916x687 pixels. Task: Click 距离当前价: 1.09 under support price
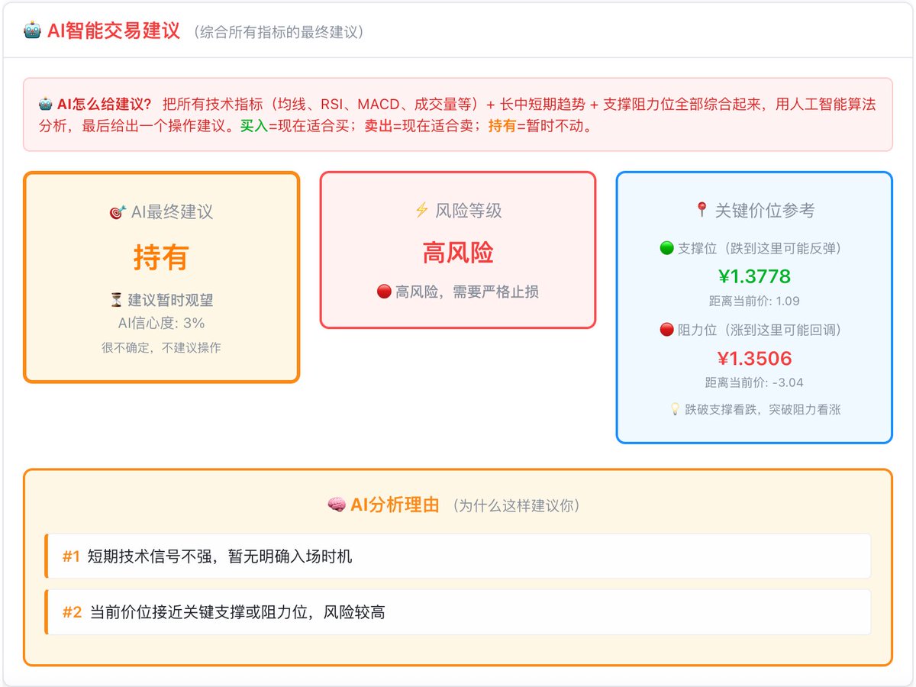point(754,301)
